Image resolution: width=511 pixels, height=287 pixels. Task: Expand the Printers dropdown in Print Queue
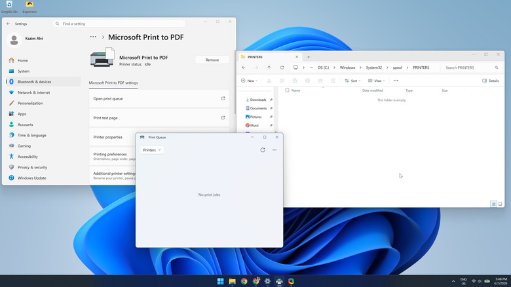click(x=152, y=150)
